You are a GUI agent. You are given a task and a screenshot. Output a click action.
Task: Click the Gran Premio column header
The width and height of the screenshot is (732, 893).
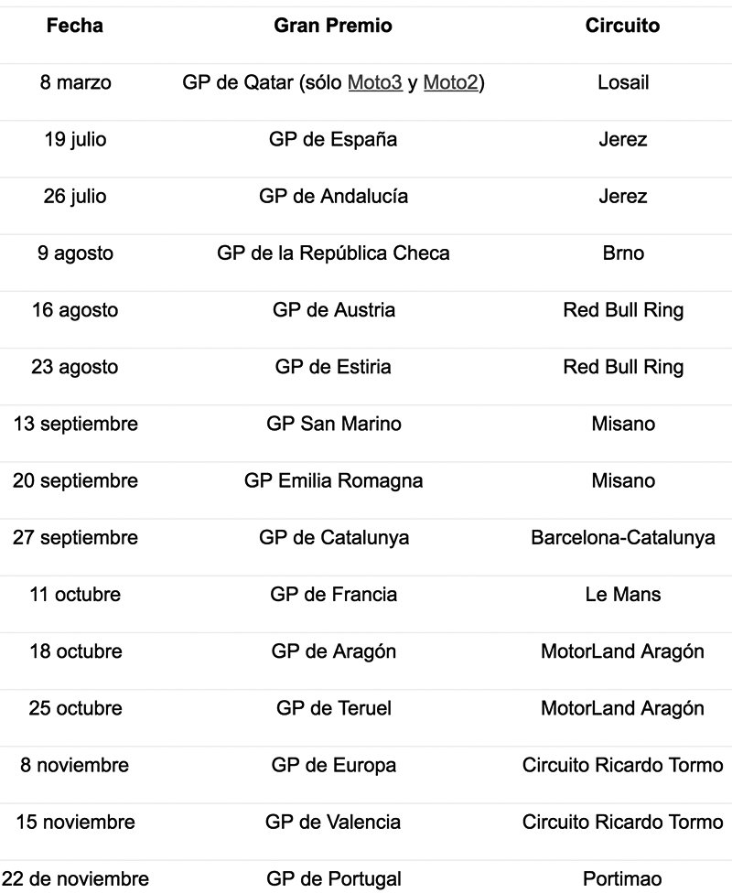click(x=333, y=26)
